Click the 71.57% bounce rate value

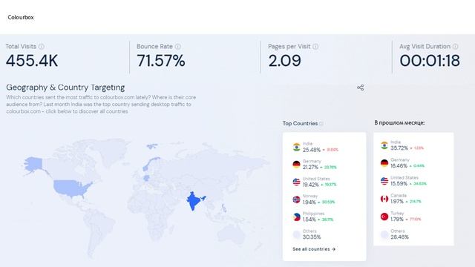(x=161, y=61)
